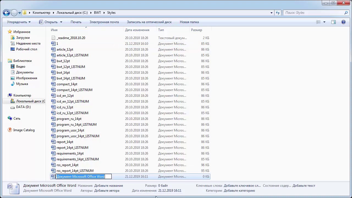This screenshot has width=352, height=198.
Task: Select 'Локальный диск (C' in sidebar
Action: click(x=31, y=101)
